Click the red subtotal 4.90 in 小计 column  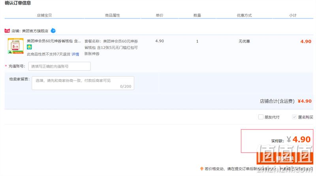(306, 42)
